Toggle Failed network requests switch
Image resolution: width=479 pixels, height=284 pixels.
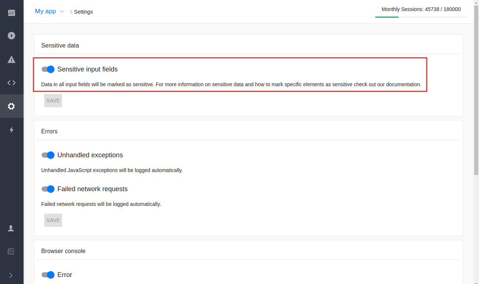coord(48,189)
